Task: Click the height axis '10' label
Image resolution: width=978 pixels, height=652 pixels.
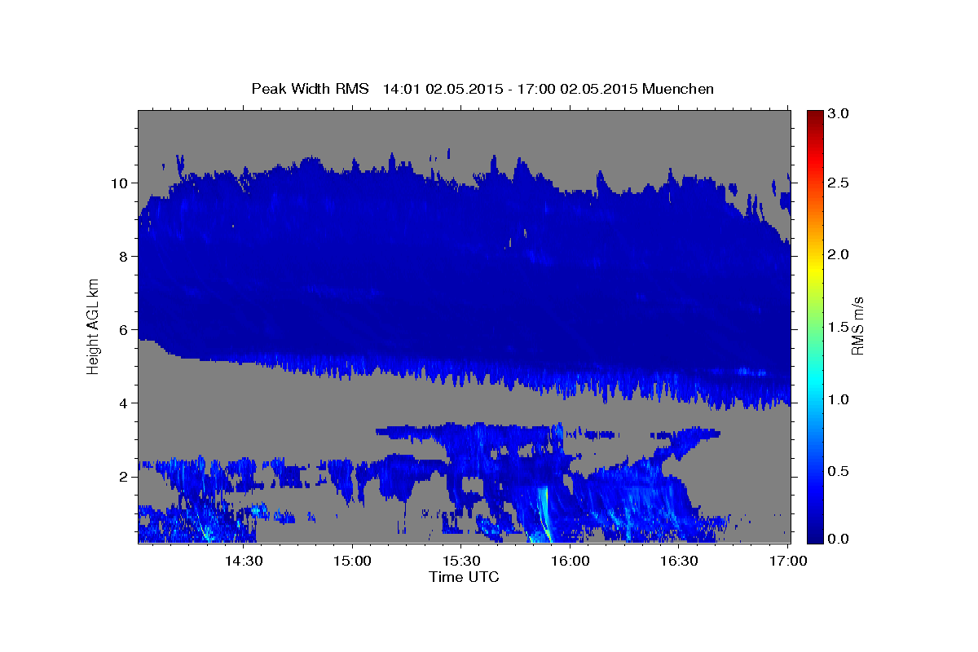Action: coord(121,183)
